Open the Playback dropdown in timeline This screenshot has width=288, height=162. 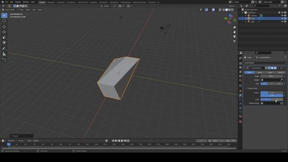12,141
